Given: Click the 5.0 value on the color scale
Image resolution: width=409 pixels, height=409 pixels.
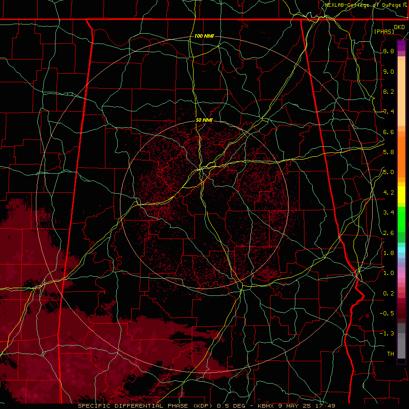Looking at the screenshot, I should [x=389, y=172].
